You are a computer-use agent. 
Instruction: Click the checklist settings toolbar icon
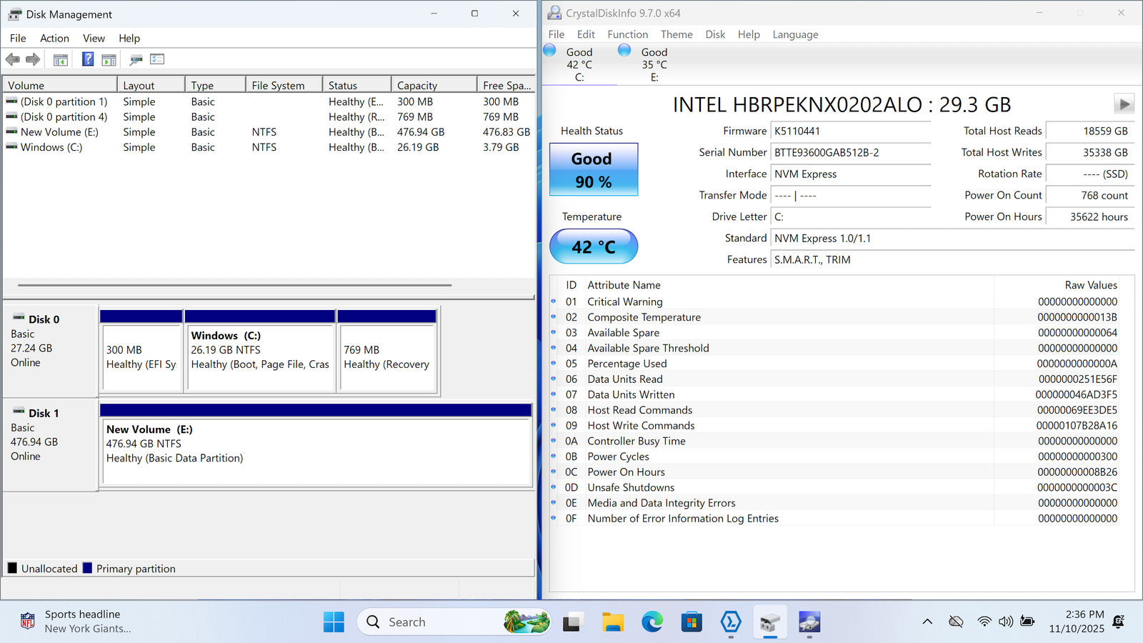157,60
